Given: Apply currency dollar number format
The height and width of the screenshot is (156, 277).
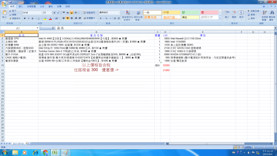Looking at the screenshot, I should 101,18.
